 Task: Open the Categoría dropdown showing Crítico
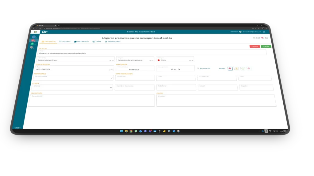[192, 61]
